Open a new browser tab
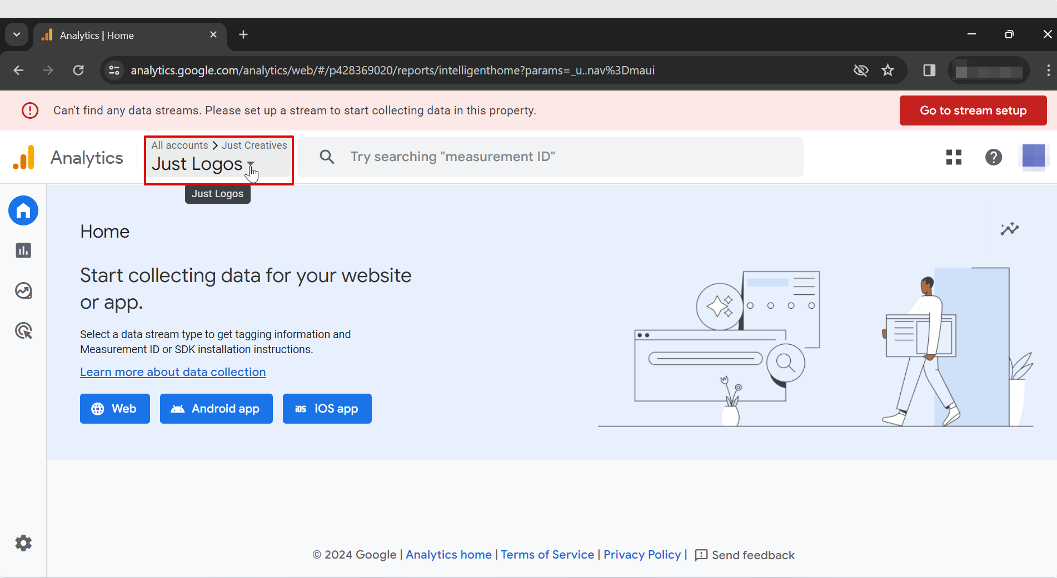 [x=243, y=35]
